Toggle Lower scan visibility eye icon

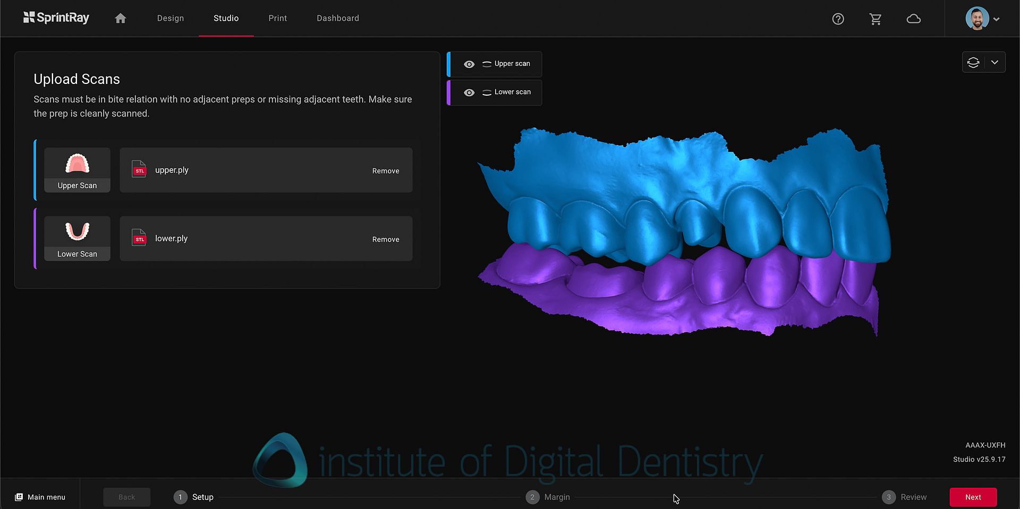click(x=469, y=92)
